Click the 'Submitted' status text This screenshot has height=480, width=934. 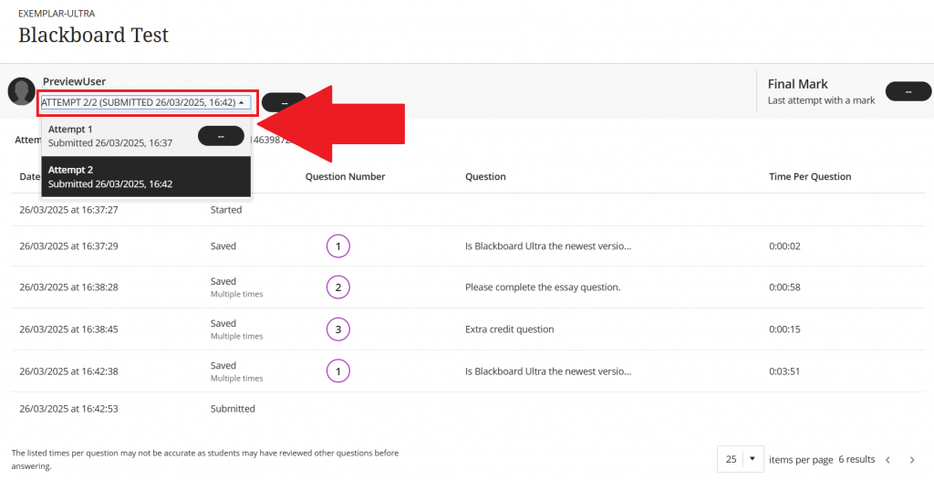point(233,409)
